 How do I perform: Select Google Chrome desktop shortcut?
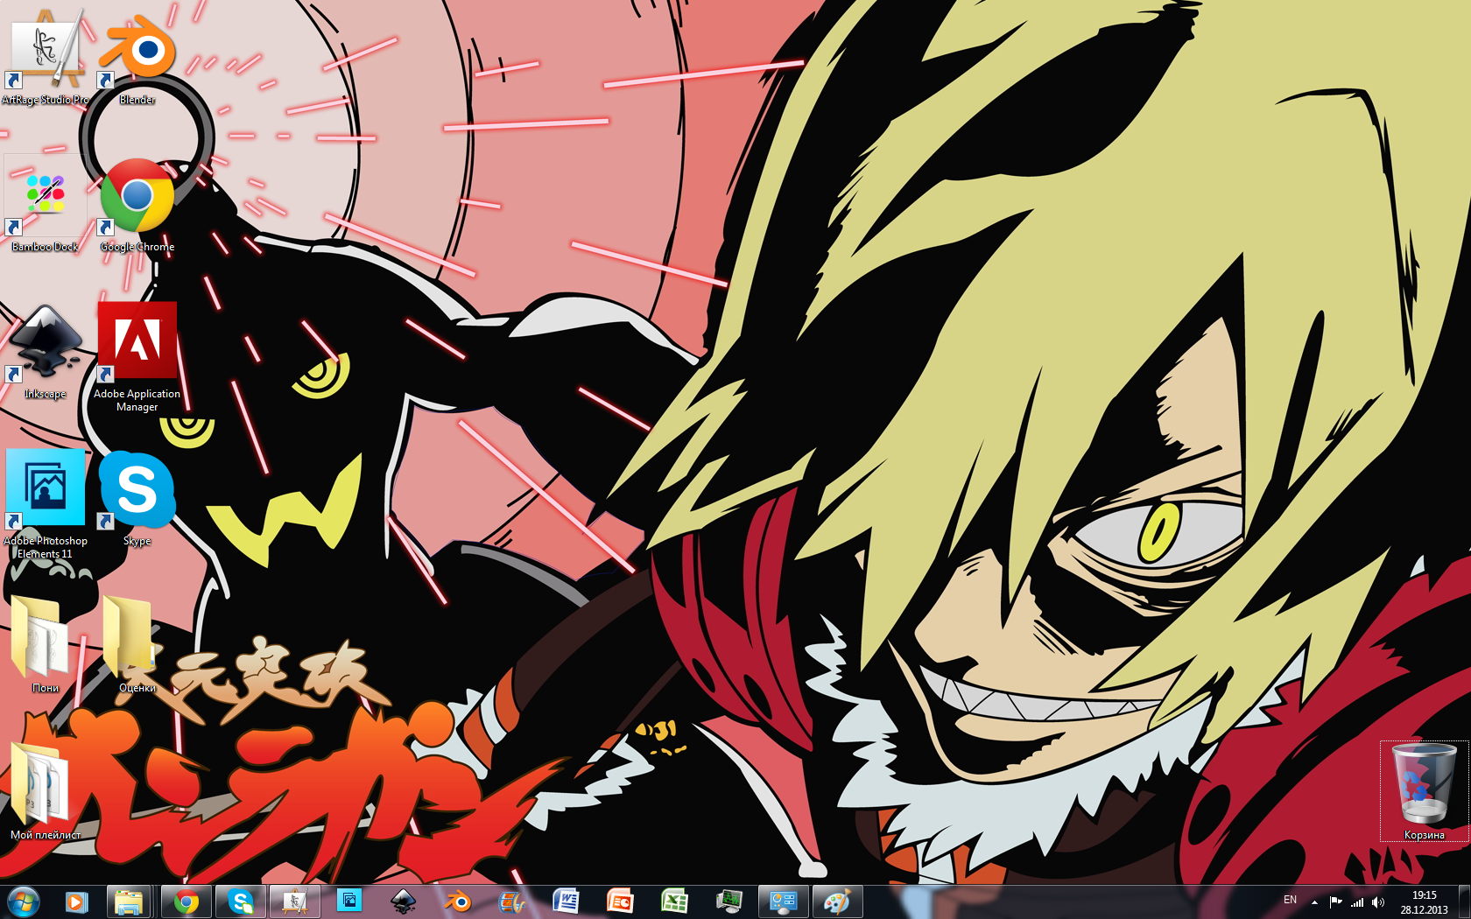pyautogui.click(x=137, y=206)
